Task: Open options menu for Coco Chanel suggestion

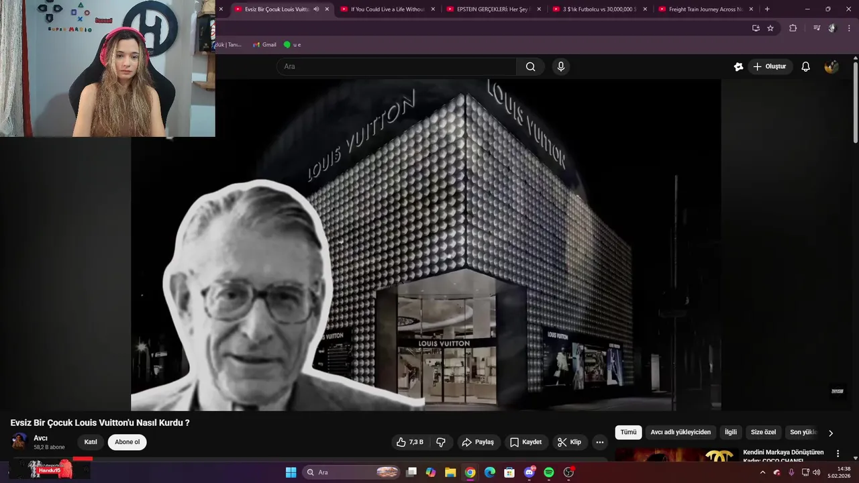Action: [838, 453]
